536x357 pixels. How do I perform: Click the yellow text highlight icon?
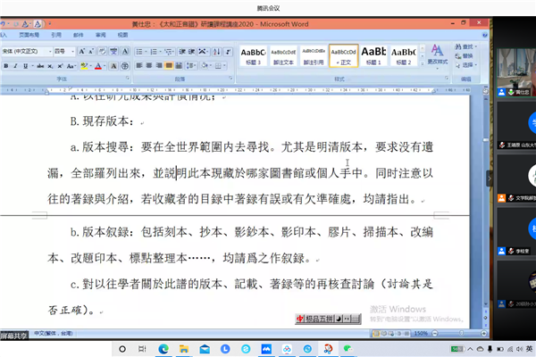[x=86, y=65]
